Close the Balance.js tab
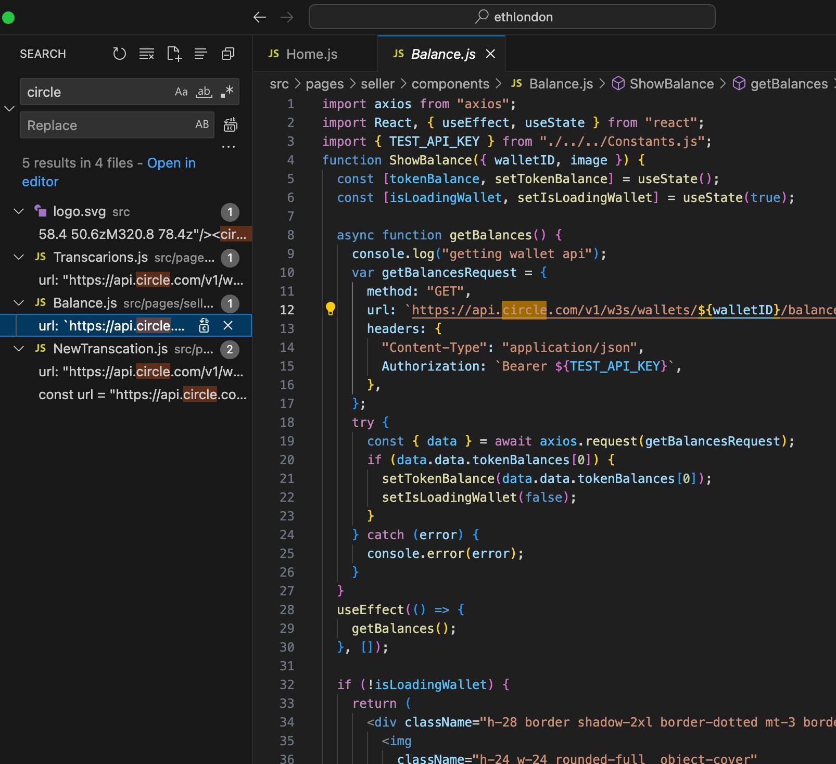Image resolution: width=836 pixels, height=764 pixels. coord(490,54)
